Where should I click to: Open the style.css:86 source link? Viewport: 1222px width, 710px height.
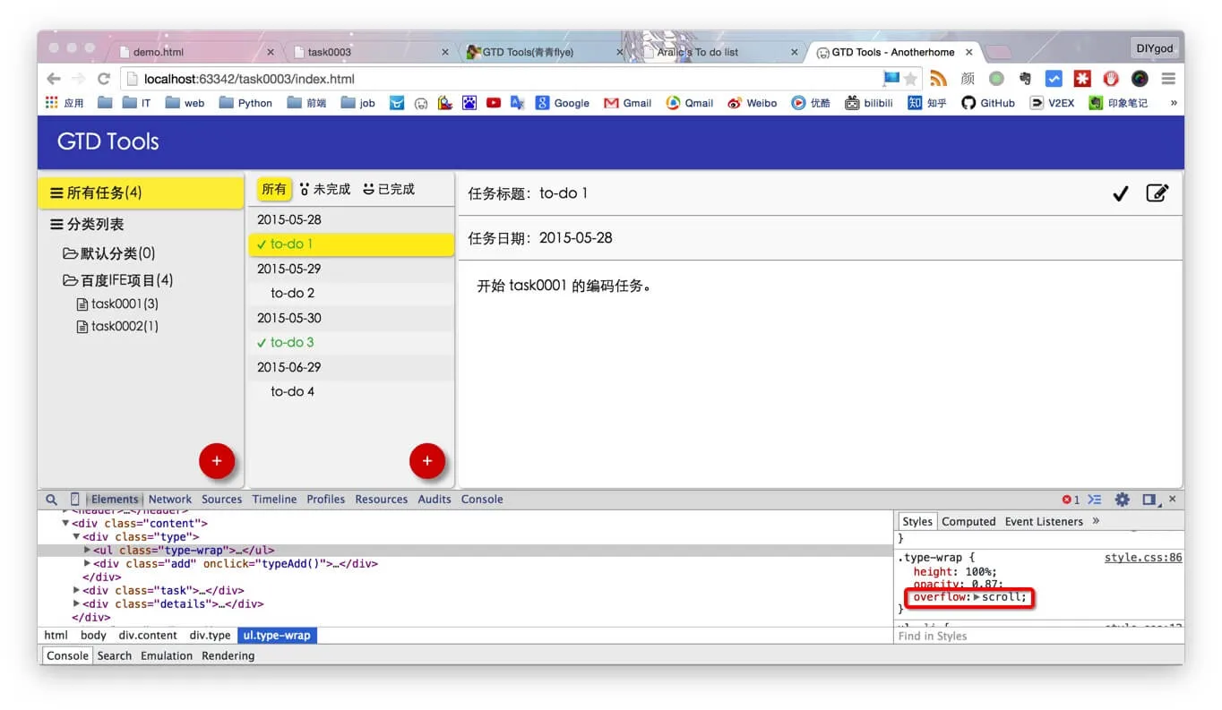(x=1142, y=558)
